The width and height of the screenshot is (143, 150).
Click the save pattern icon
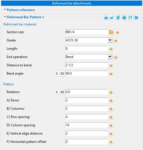(x=130, y=17)
